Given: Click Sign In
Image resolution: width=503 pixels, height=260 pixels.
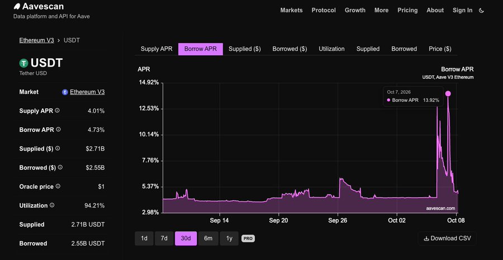Looking at the screenshot, I should click(462, 10).
